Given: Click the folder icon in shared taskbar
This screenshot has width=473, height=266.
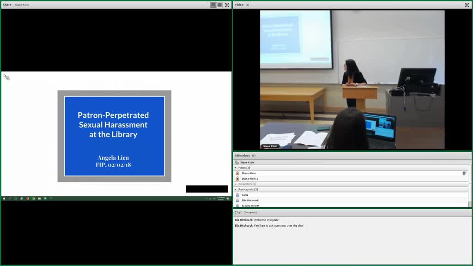Looking at the screenshot, I should pos(39,199).
